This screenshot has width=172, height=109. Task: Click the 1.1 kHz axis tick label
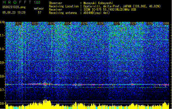(2, 35)
